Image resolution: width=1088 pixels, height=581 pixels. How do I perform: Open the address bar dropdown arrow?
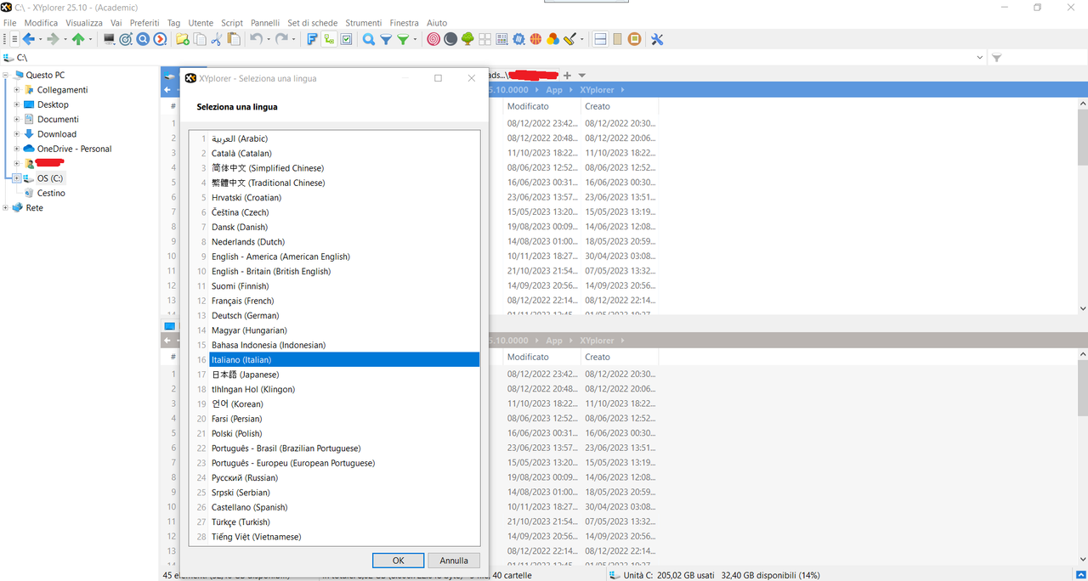tap(980, 58)
